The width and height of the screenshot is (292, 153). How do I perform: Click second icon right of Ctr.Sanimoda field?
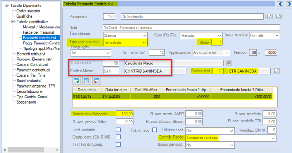click(x=278, y=17)
